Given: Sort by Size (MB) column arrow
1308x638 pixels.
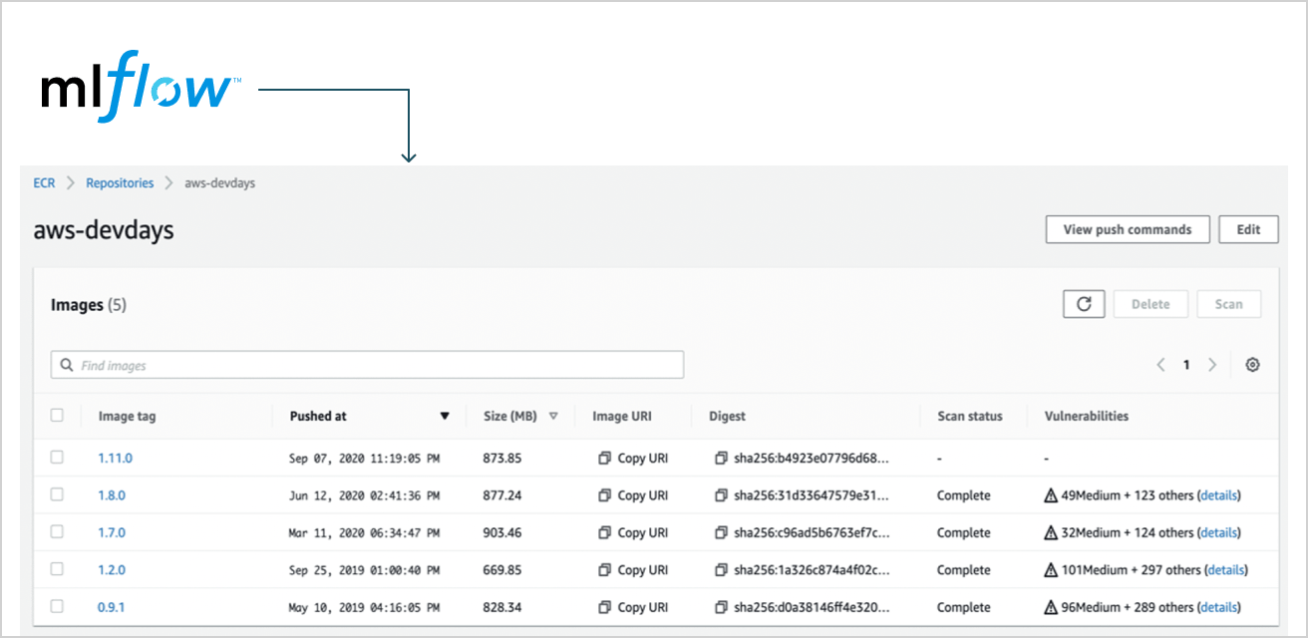Looking at the screenshot, I should (x=553, y=417).
